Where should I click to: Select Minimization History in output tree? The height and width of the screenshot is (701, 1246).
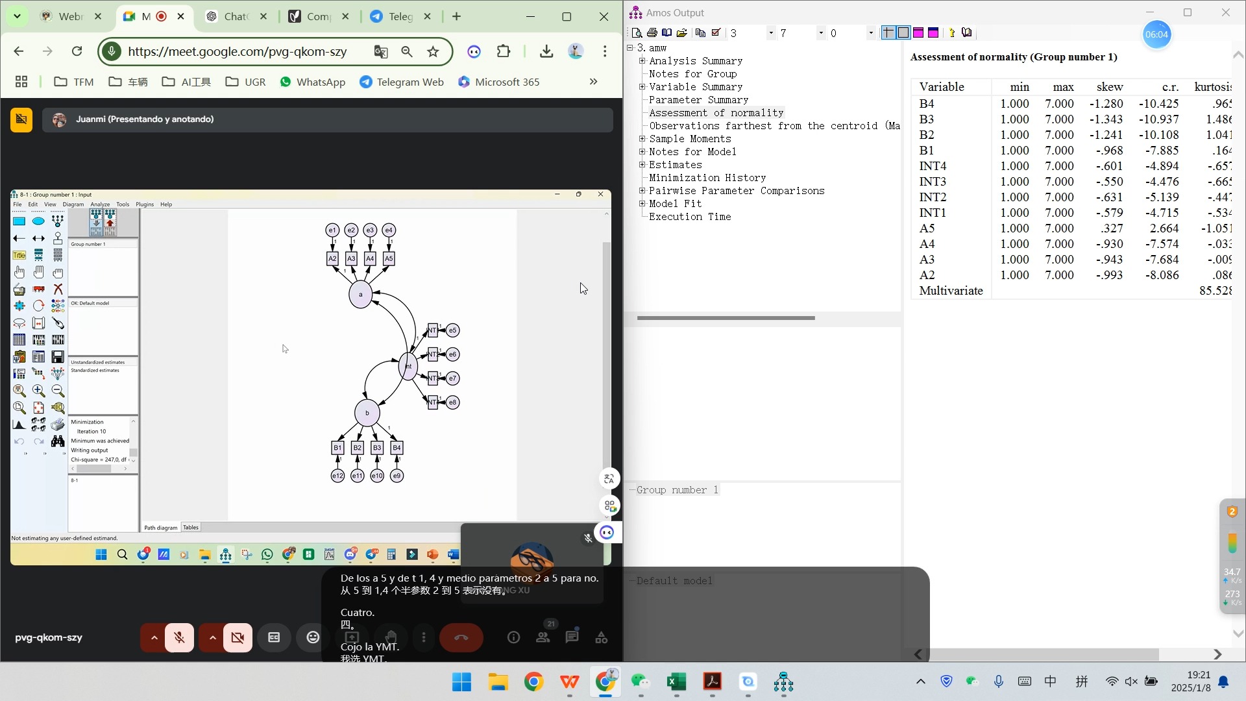[x=707, y=178]
